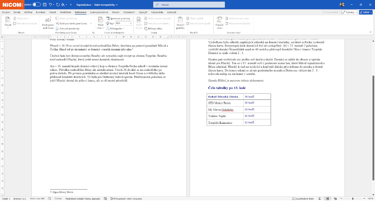
Task: Switch to the Korespondence tab
Action: click(x=99, y=12)
